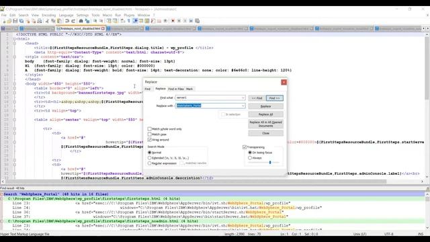Viewport: 430px width, 242px height.
Task: Create a new file with toolbar icon
Action: (x=4, y=21)
